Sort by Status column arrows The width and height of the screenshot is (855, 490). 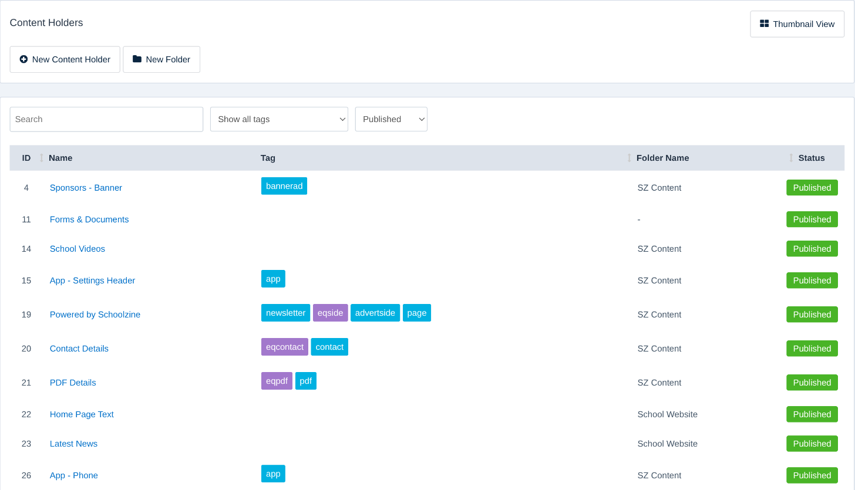coord(791,158)
